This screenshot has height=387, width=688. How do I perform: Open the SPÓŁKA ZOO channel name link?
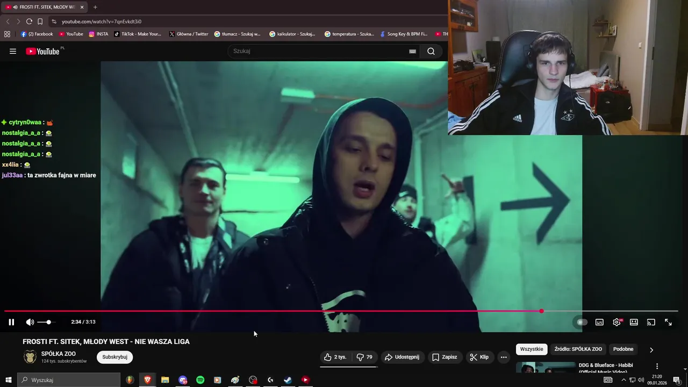(59, 354)
